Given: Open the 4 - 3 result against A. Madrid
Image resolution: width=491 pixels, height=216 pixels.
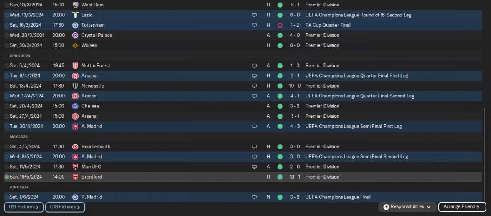Looking at the screenshot, I should [295, 127].
